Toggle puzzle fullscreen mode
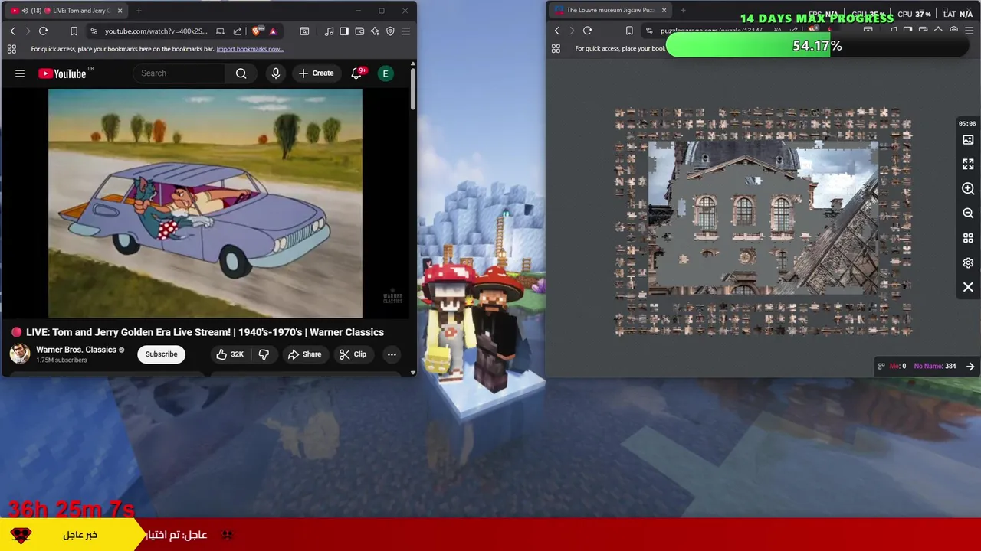This screenshot has height=551, width=981. 968,165
